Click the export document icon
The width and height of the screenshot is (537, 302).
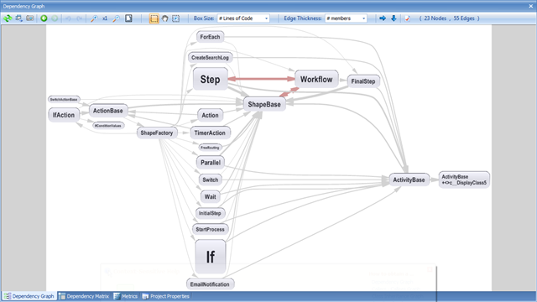click(407, 18)
